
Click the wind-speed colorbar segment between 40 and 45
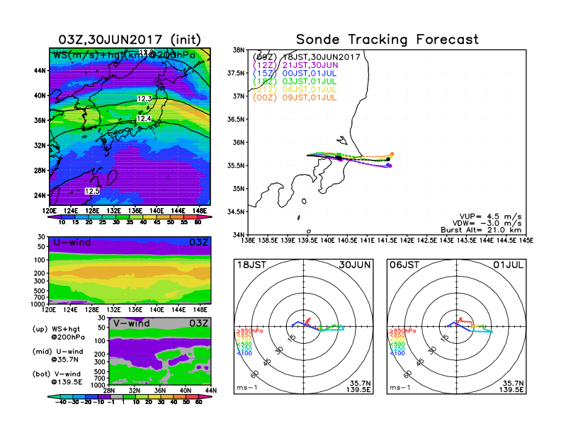tap(150, 217)
